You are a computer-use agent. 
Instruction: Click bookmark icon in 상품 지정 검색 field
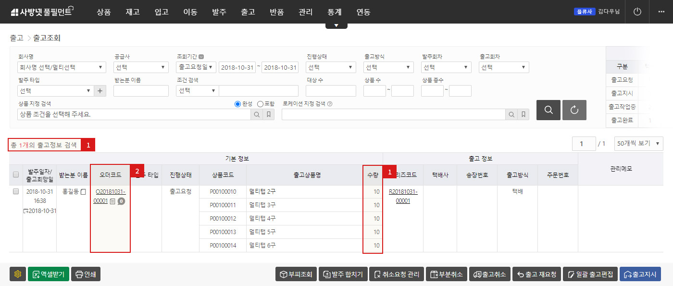coord(269,114)
